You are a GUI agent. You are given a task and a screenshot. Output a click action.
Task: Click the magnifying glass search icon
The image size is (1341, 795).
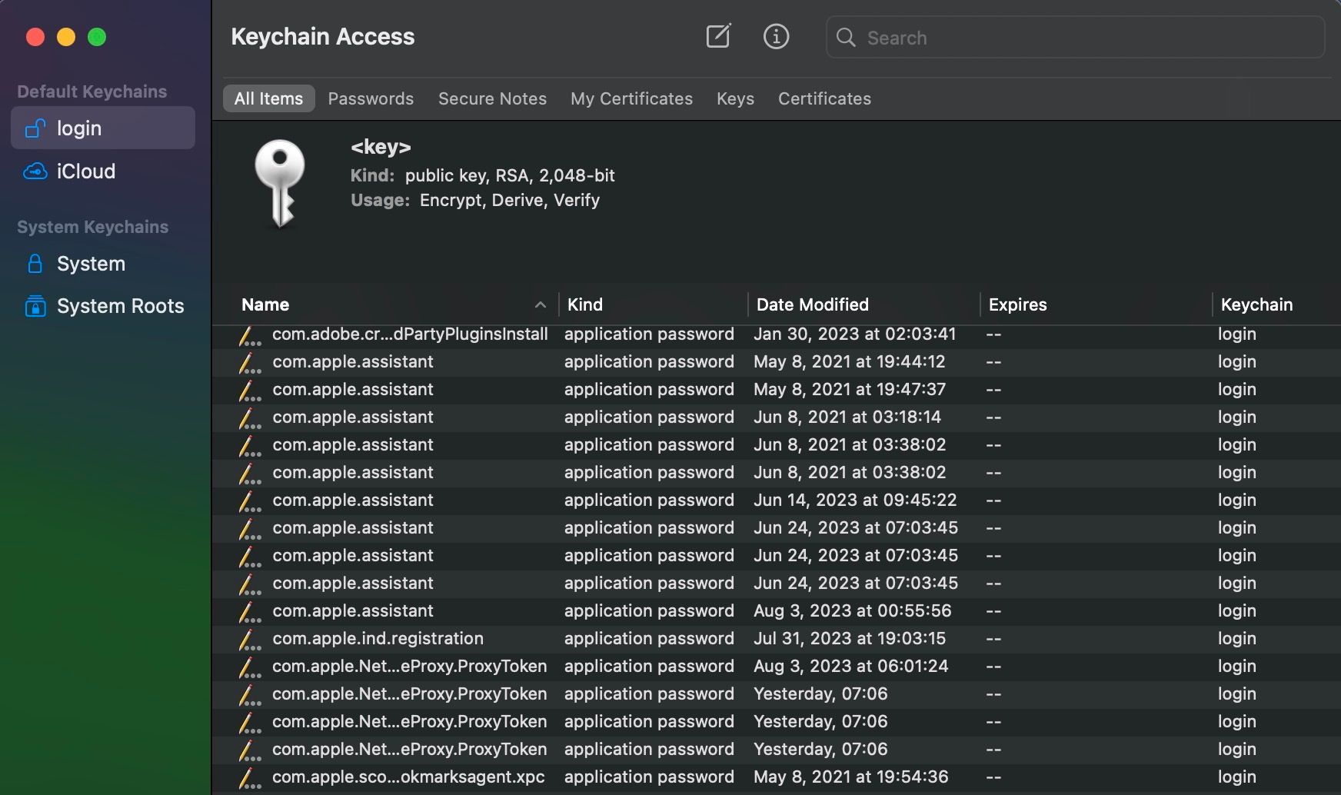(846, 37)
